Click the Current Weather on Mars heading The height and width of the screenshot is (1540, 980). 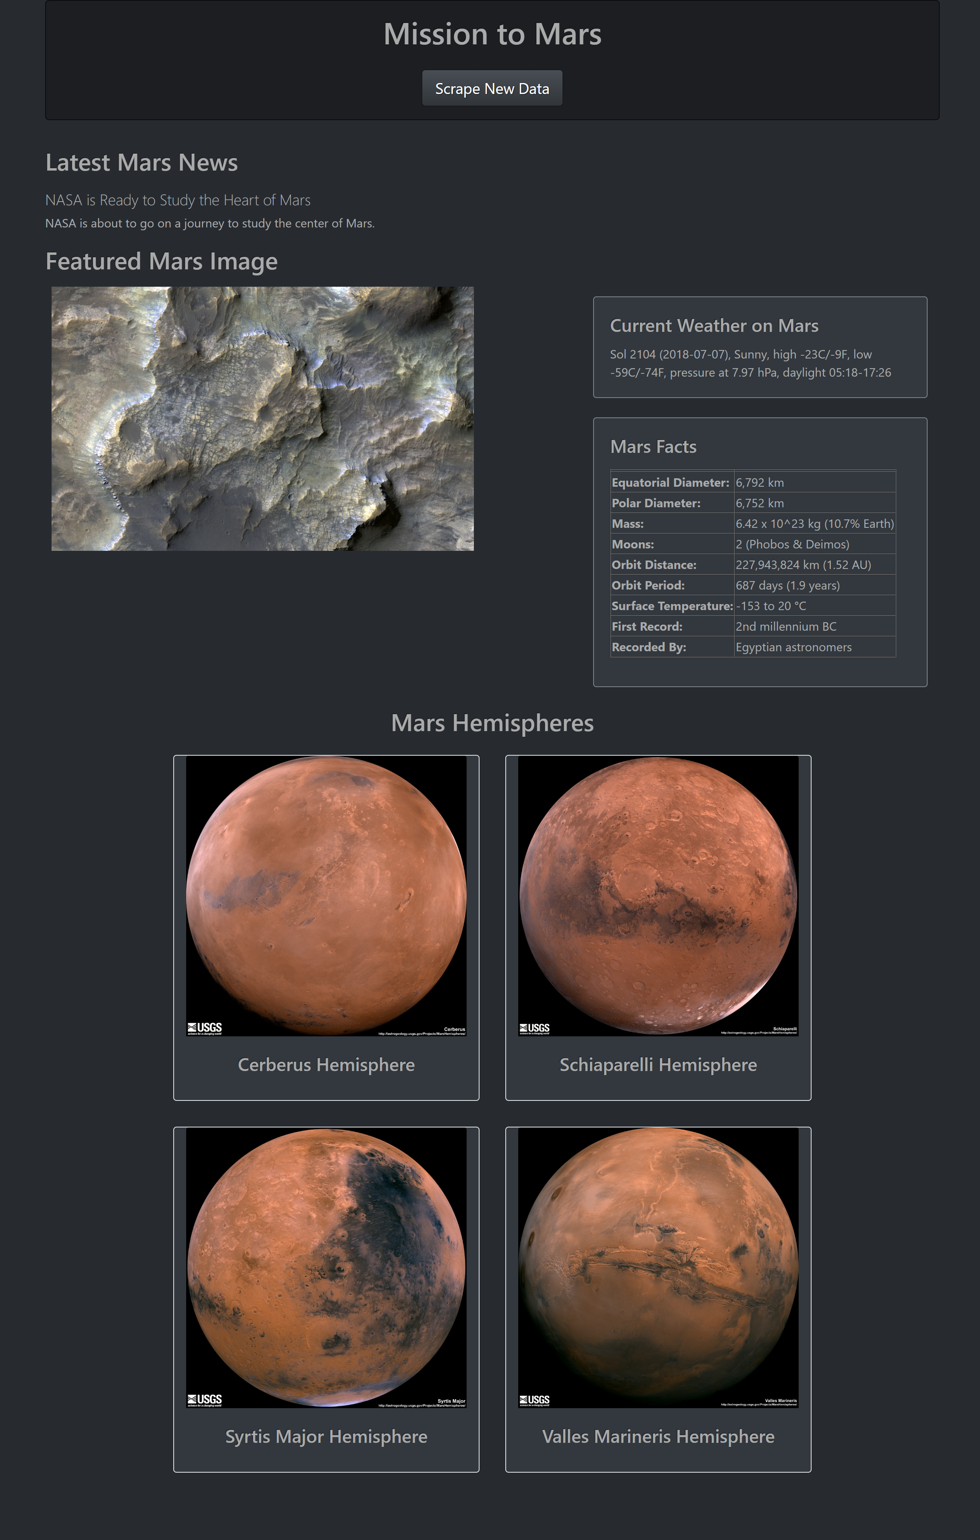714,325
